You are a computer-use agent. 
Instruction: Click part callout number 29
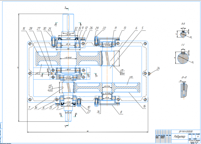pyautogui.click(x=97, y=28)
